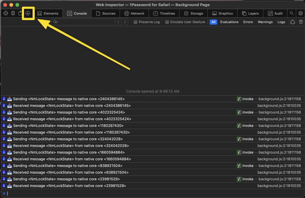Switch to the Sources tab

coord(106,13)
